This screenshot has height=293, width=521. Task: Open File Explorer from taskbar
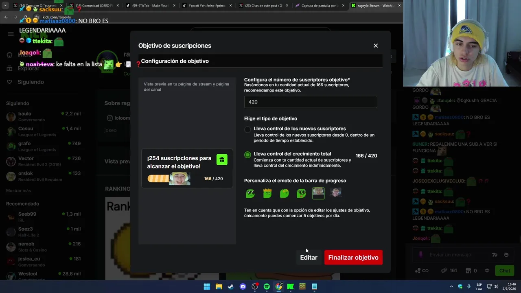[219, 286]
